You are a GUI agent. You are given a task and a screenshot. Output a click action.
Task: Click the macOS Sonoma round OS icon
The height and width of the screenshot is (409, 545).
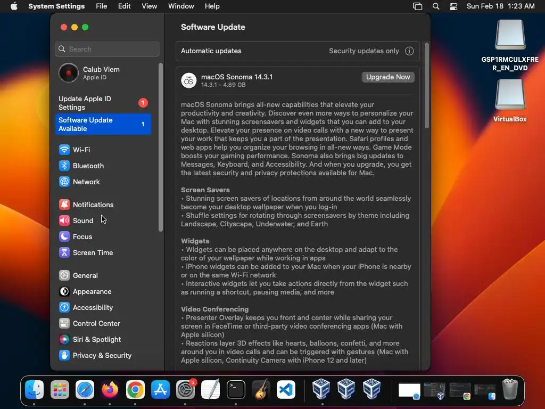click(189, 81)
